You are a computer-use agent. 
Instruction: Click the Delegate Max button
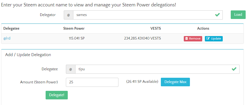pos(175,82)
